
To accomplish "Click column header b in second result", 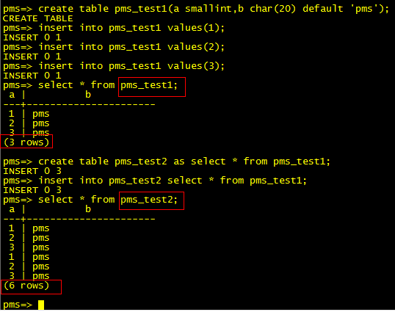I will tap(88, 209).
